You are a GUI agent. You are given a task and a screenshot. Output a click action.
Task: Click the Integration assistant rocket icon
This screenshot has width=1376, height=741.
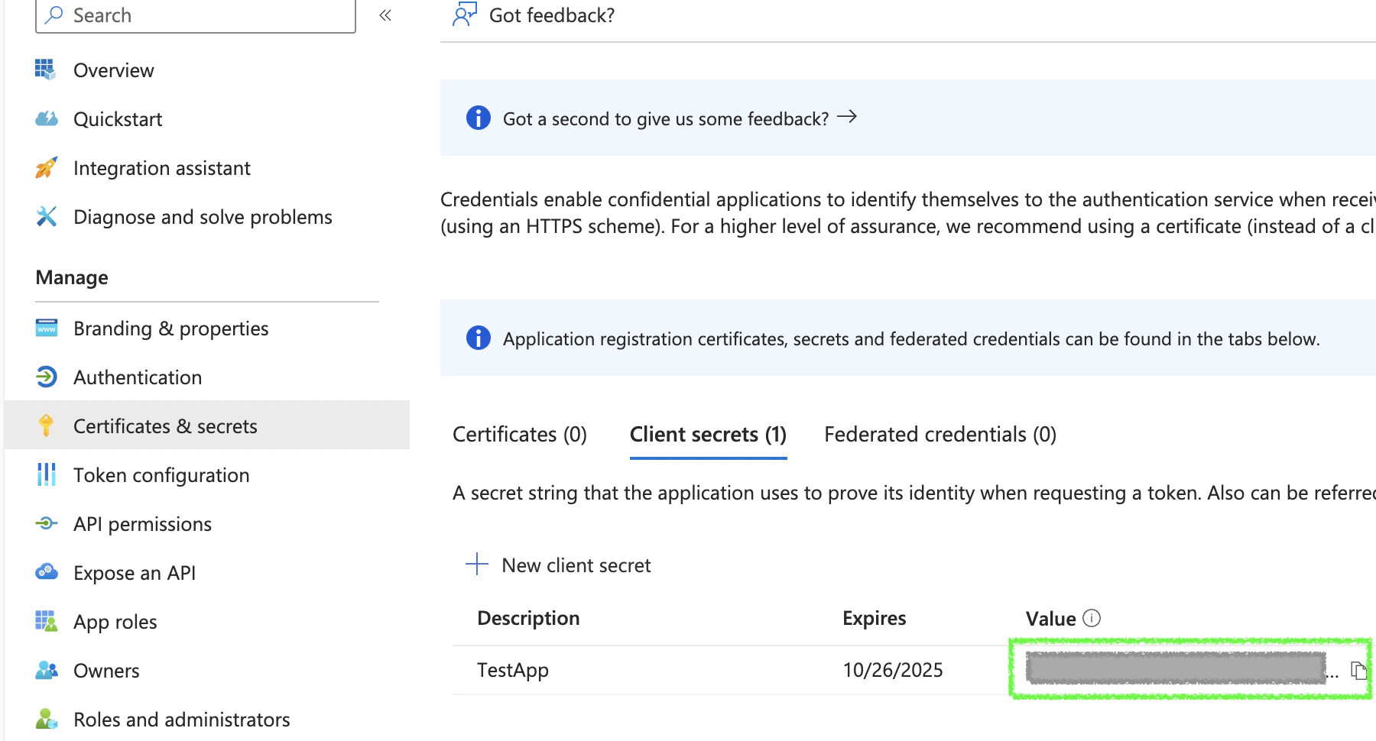[46, 167]
